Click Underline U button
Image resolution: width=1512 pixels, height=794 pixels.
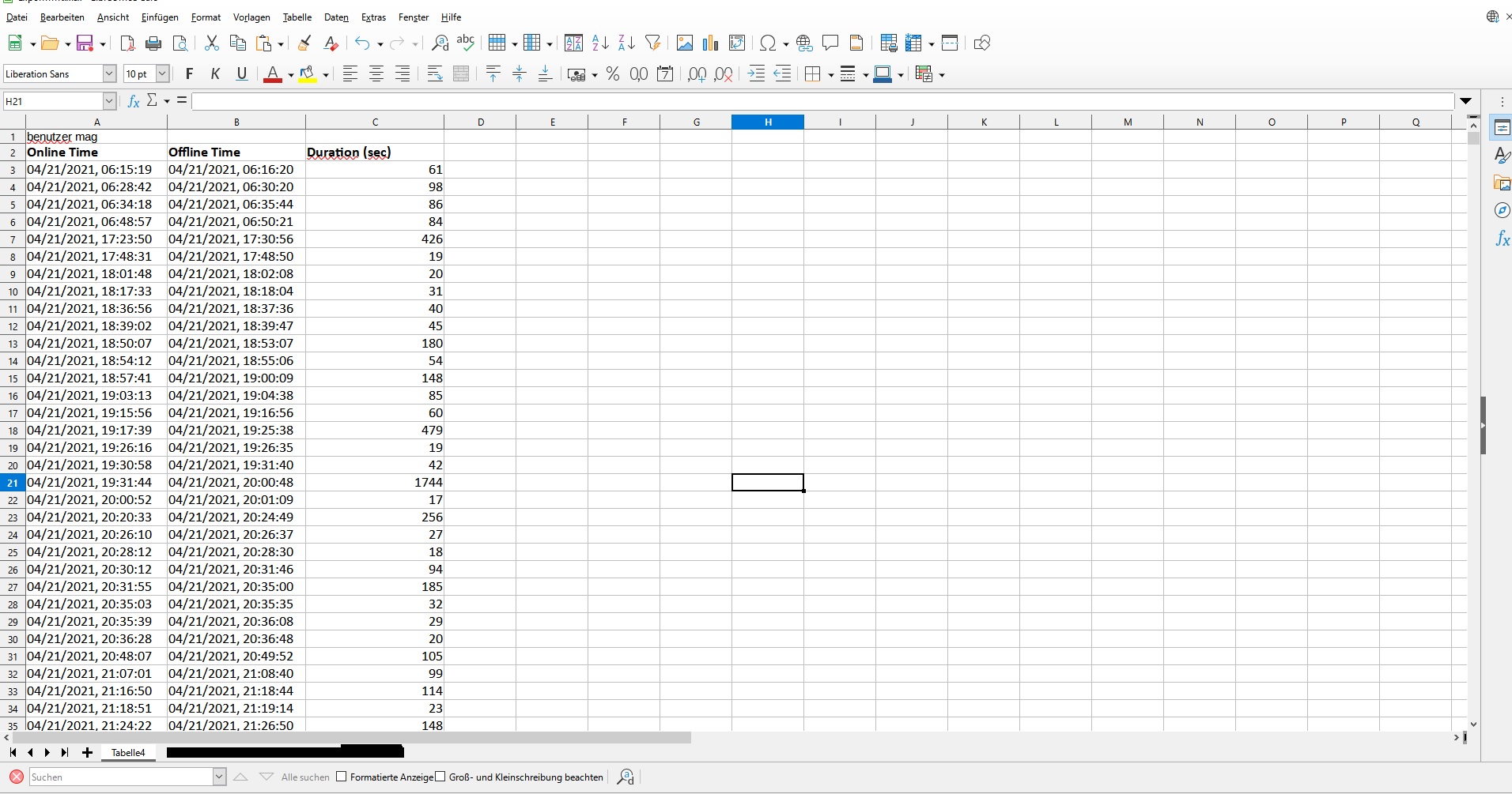(242, 73)
